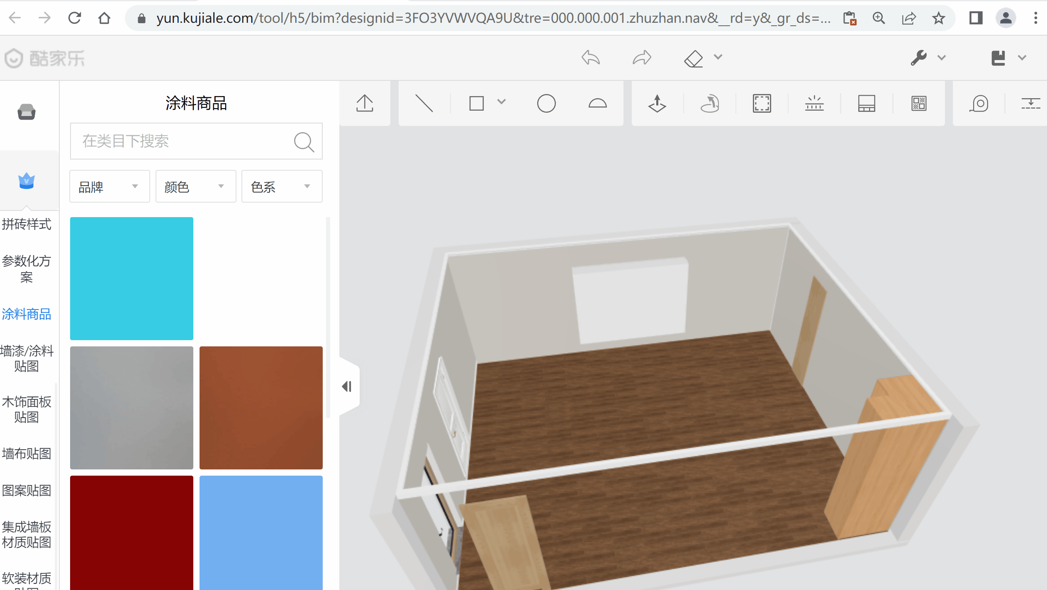Screen dimensions: 1047x590
Task: Click the eraser clear tool icon
Action: [694, 58]
